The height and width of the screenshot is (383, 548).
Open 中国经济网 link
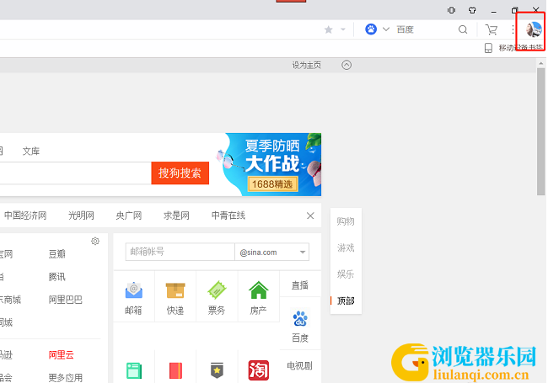25,215
